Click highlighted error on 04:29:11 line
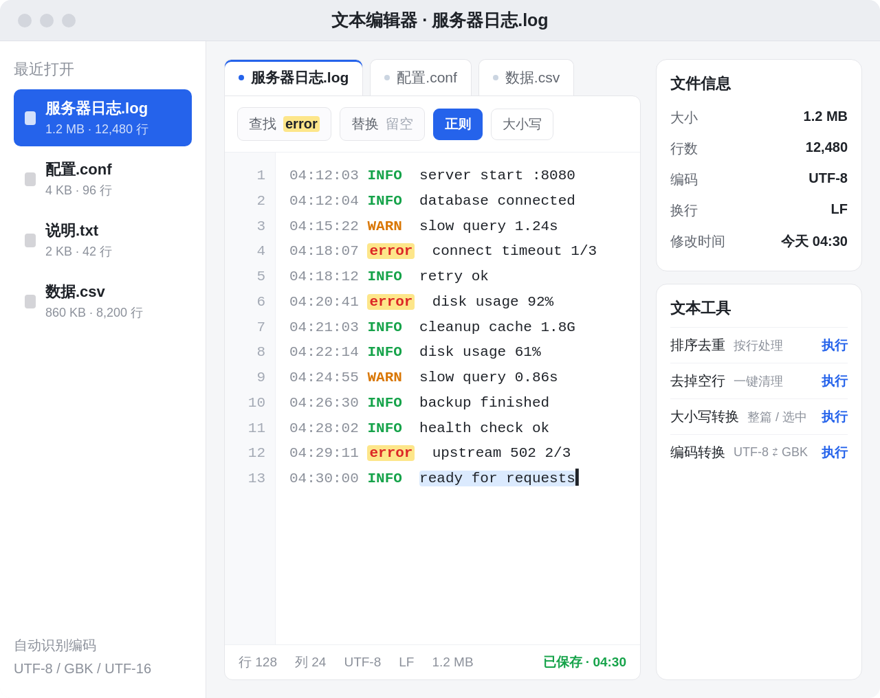Viewport: 880px width, 698px height. pos(390,453)
